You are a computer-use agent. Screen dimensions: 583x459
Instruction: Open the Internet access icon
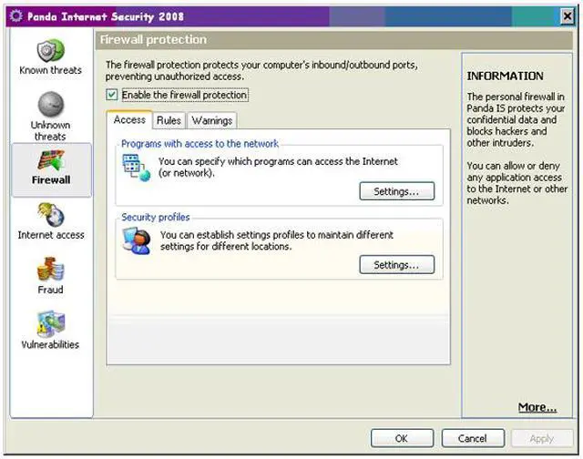tap(51, 214)
